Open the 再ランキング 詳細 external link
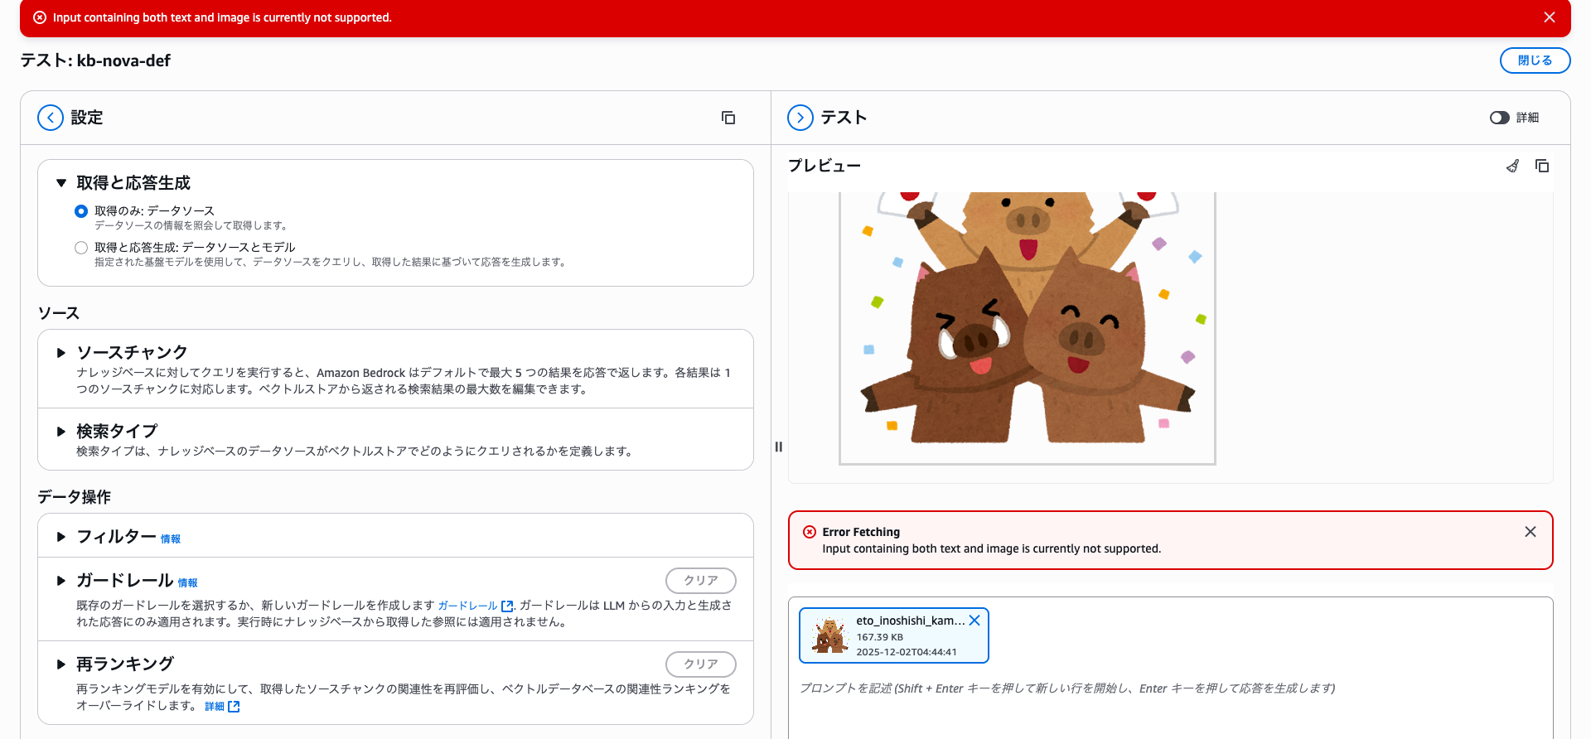1591x739 pixels. click(x=222, y=707)
